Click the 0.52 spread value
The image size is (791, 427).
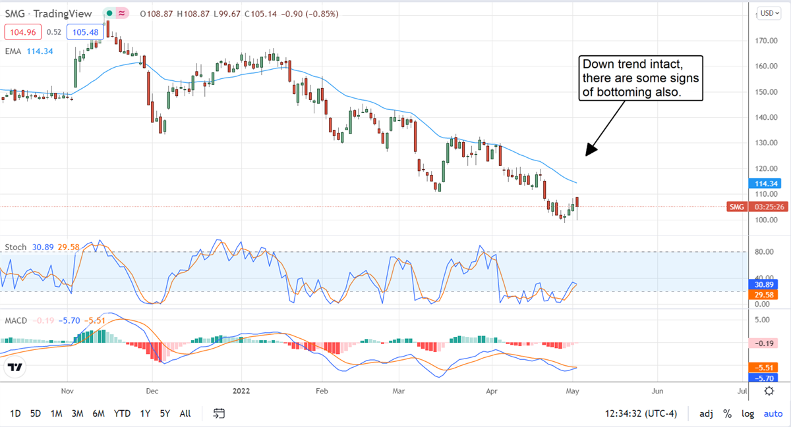[54, 31]
